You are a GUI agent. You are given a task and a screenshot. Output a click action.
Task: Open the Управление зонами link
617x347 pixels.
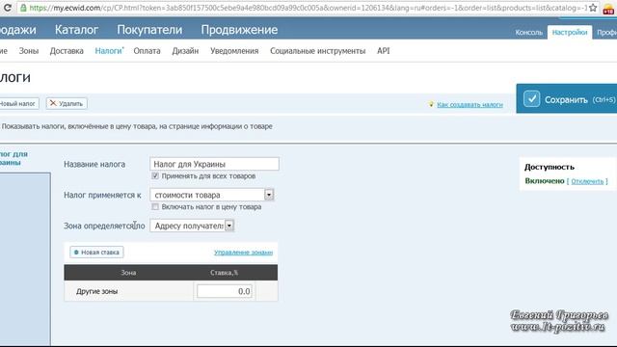(x=243, y=253)
